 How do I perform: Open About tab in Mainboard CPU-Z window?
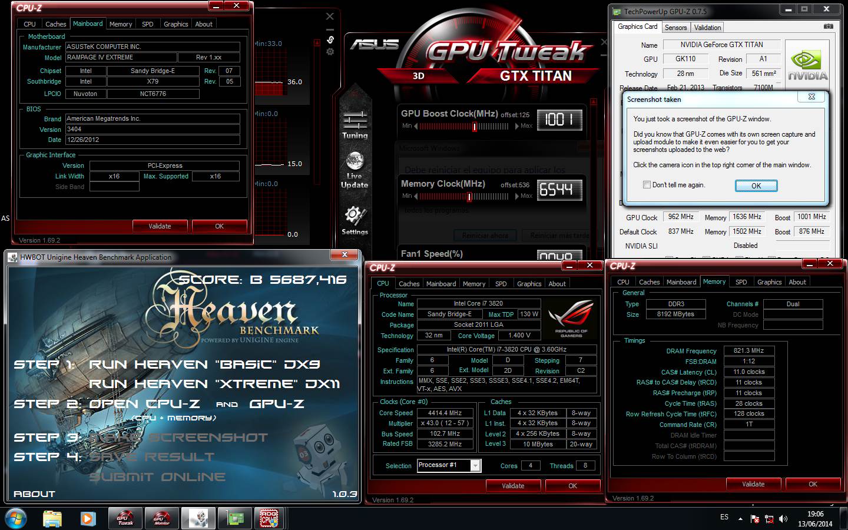tap(204, 24)
